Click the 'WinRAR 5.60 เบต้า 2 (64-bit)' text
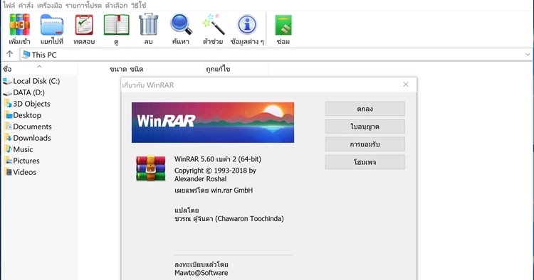This screenshot has width=534, height=280. [218, 159]
